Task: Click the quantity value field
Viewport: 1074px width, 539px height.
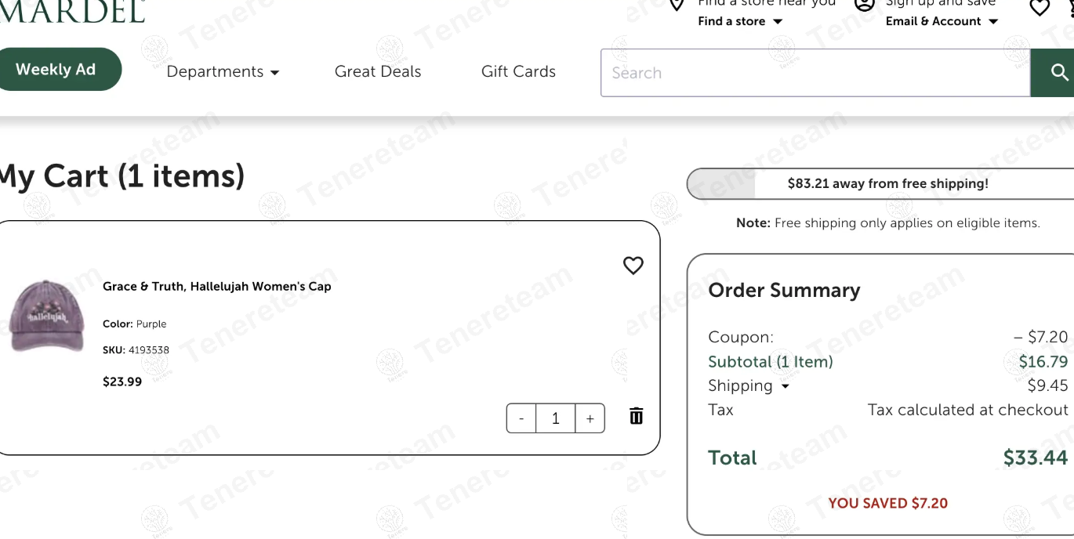Action: 556,418
